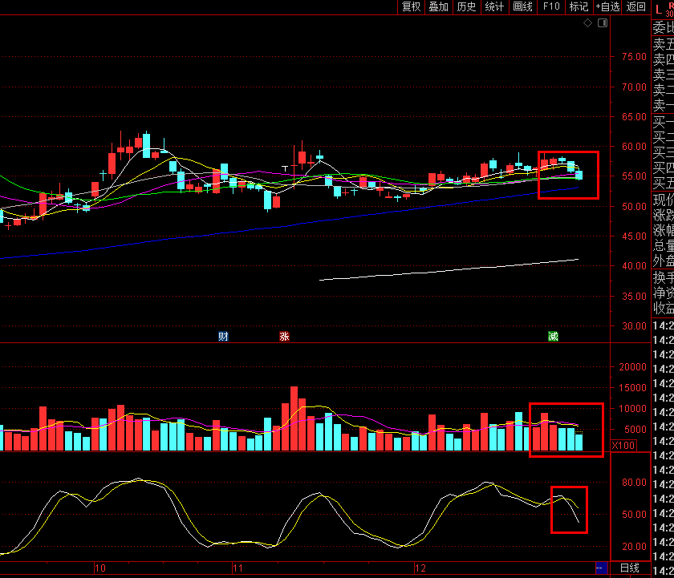Click the 65.00 price axis label
The image size is (674, 578).
click(x=634, y=117)
